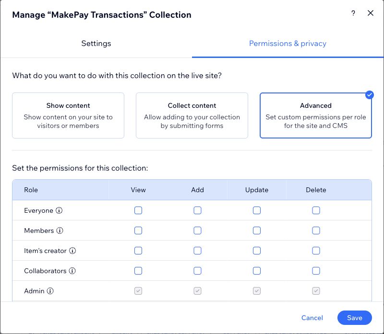Click the Members role label

pyautogui.click(x=39, y=230)
